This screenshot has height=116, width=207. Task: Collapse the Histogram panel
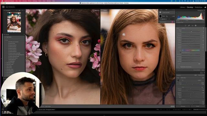(204, 10)
